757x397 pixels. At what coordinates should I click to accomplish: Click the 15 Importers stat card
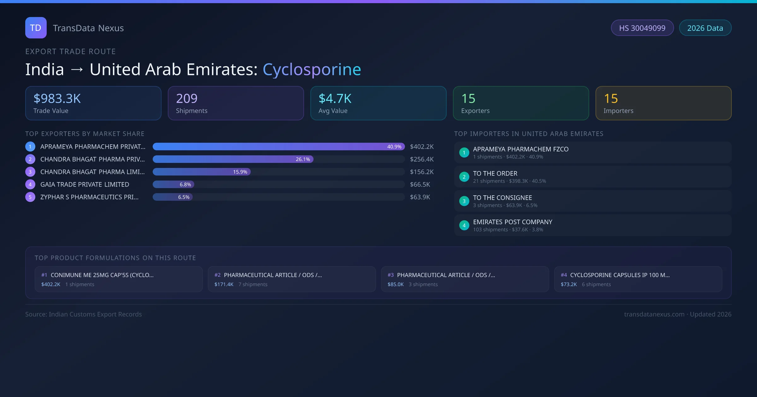(x=663, y=103)
